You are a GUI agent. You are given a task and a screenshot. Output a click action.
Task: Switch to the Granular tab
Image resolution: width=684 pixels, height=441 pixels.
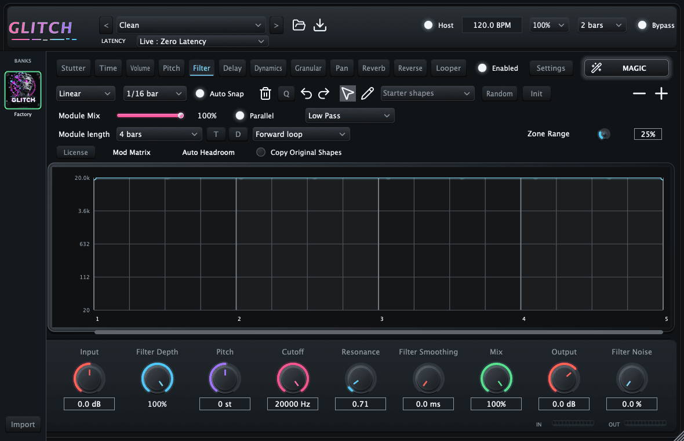[308, 68]
